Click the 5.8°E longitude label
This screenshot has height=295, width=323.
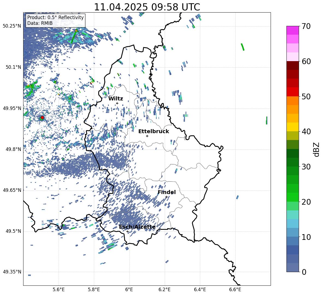[94, 290]
